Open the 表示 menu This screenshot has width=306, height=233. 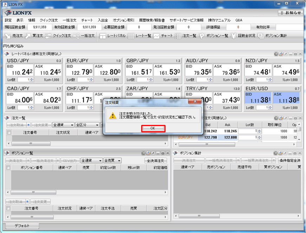point(20,20)
